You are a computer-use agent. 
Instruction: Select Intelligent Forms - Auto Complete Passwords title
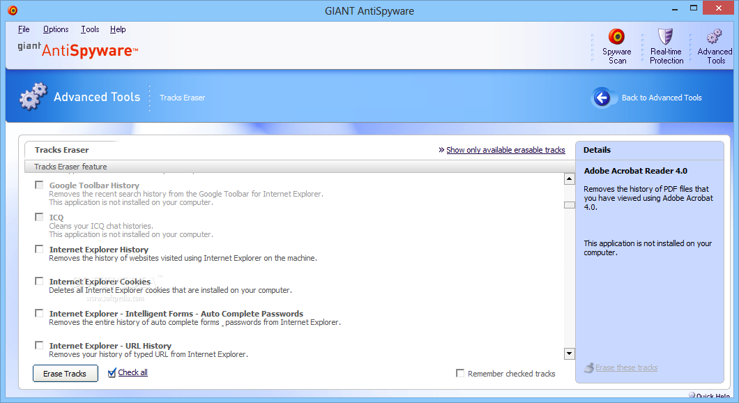point(176,314)
